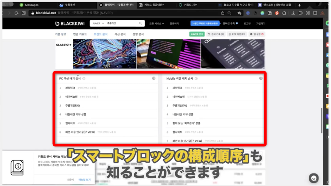Click the help icon beside PC 섹션 배치 순서

(84, 78)
